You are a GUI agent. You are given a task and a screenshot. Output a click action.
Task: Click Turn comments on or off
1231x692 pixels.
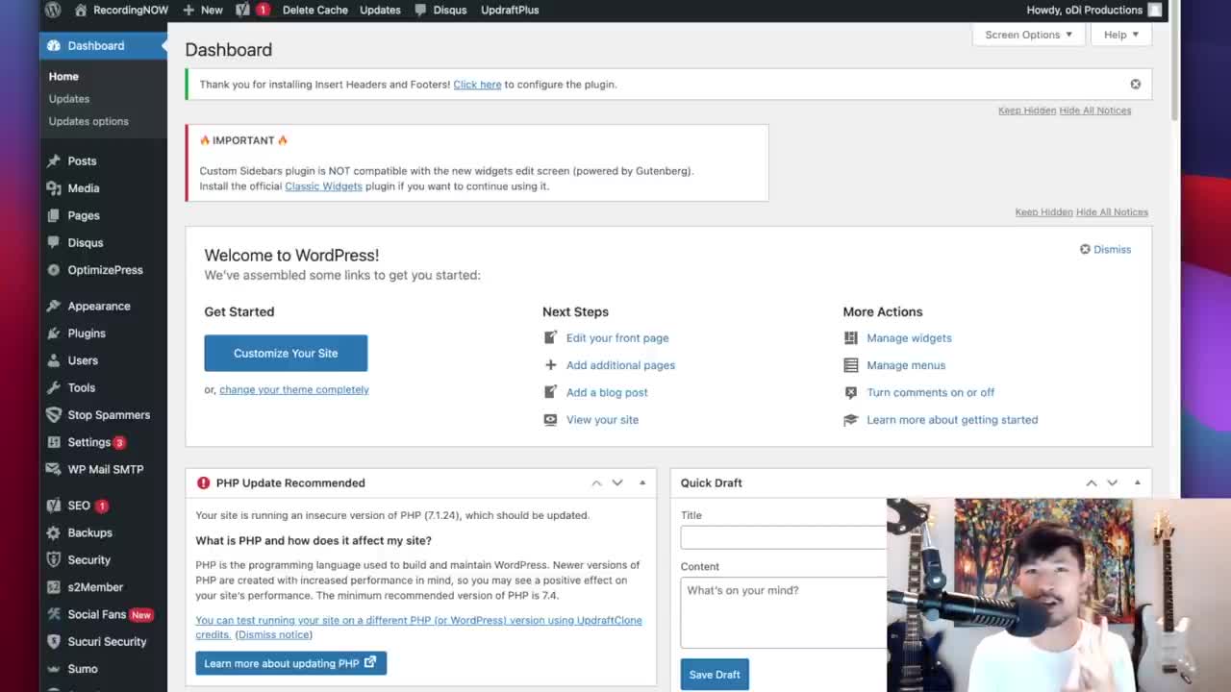click(930, 392)
